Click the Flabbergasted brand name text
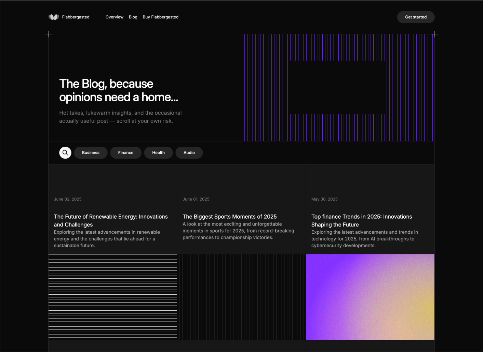This screenshot has height=352, width=483. tap(76, 17)
